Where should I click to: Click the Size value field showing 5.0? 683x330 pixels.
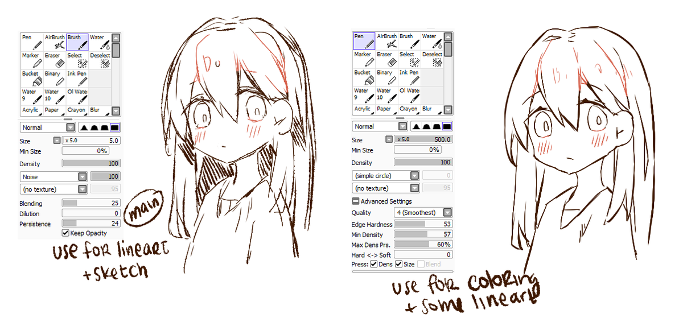pyautogui.click(x=91, y=141)
